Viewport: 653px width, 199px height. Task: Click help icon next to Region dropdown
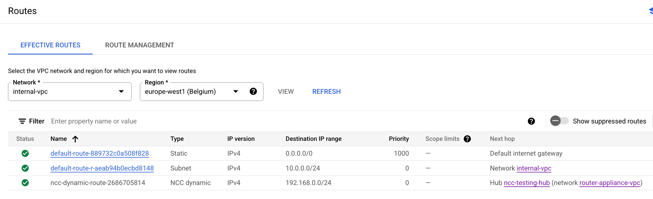click(x=253, y=91)
